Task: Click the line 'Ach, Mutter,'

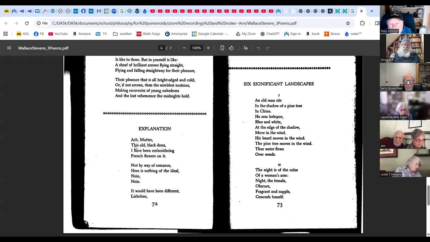Action: 142,140
